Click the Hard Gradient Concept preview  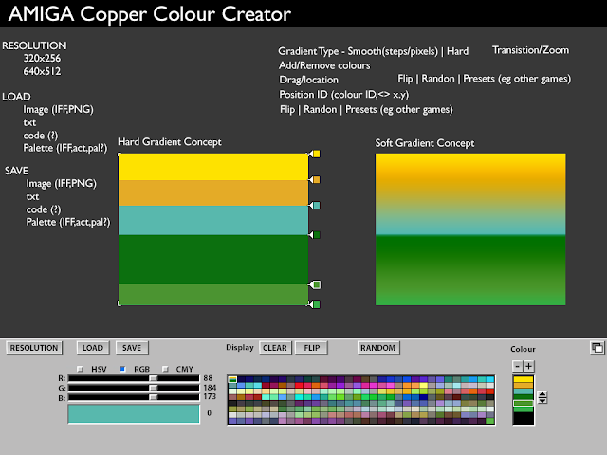[213, 229]
